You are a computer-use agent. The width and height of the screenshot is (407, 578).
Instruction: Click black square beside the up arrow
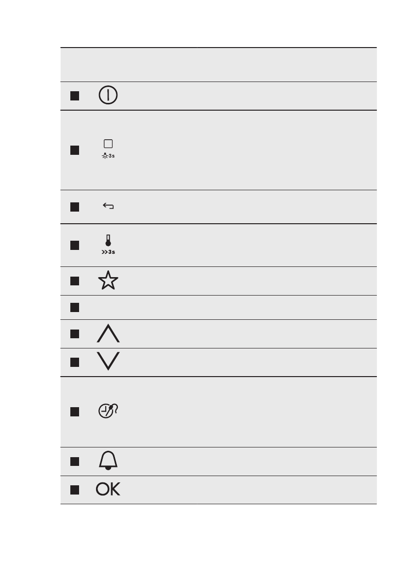tap(74, 334)
